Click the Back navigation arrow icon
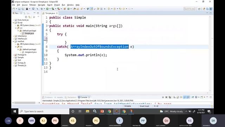The height and width of the screenshot is (127, 225). pyautogui.click(x=124, y=9)
